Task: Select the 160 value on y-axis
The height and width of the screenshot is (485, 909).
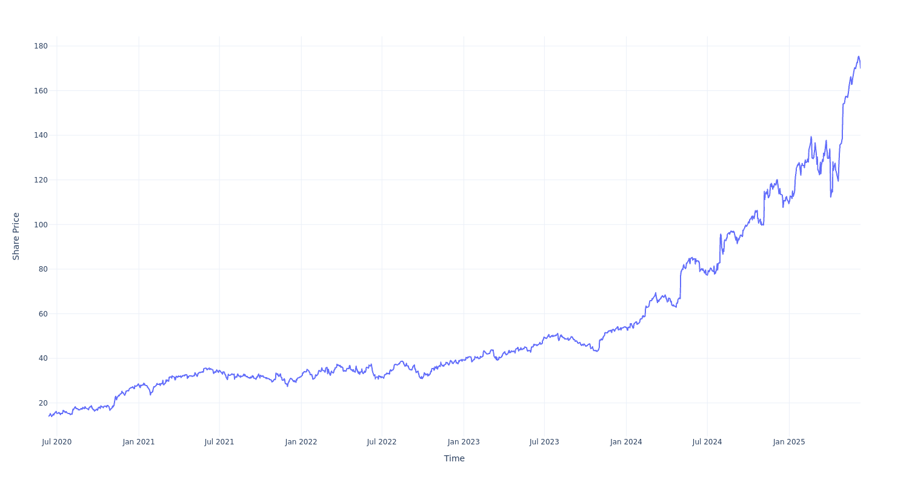Action: (41, 91)
